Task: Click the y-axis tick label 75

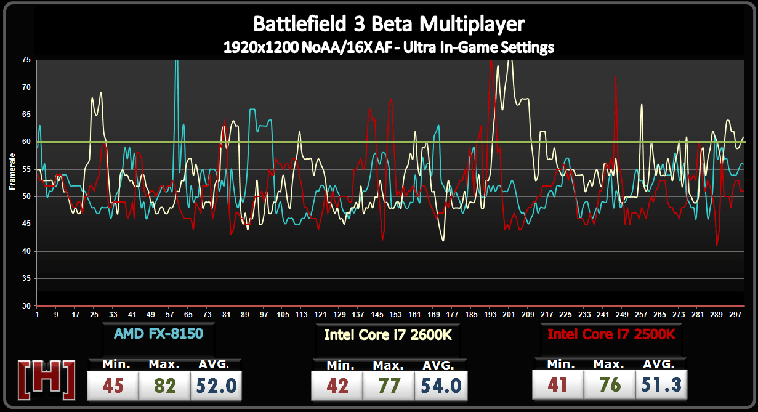Action: click(x=26, y=60)
